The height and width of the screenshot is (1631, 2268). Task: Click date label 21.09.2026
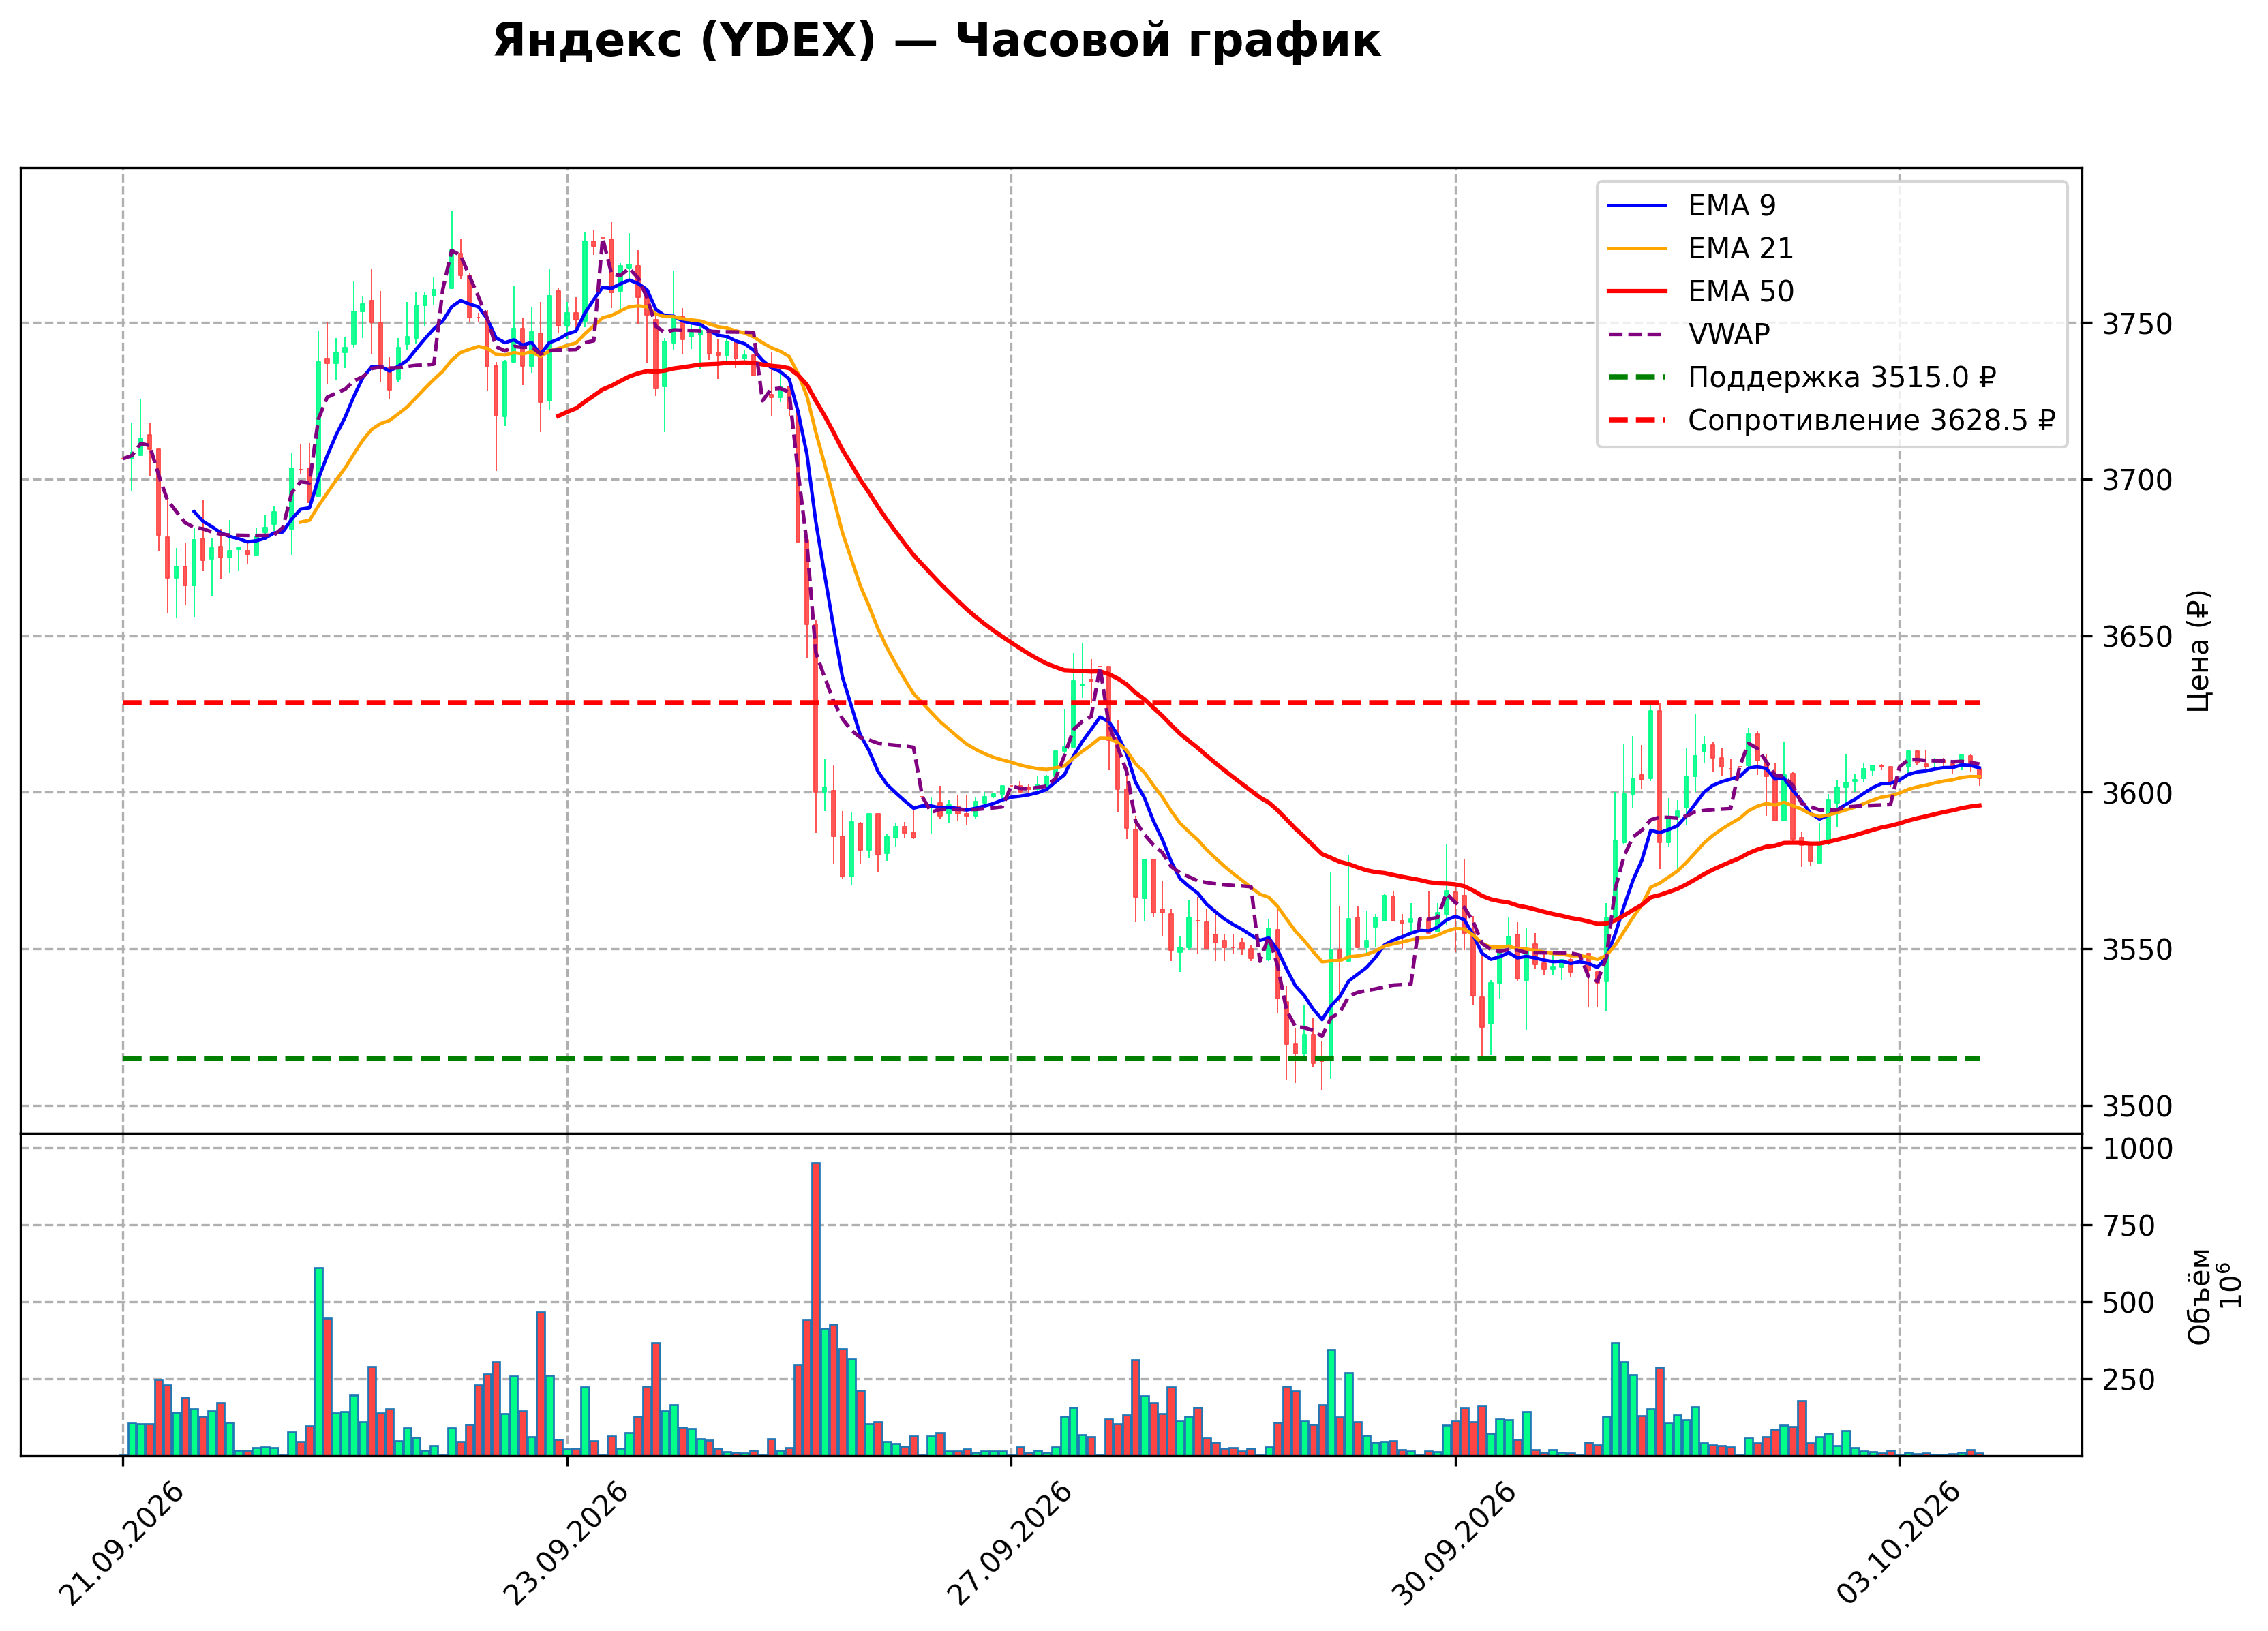121,1543
